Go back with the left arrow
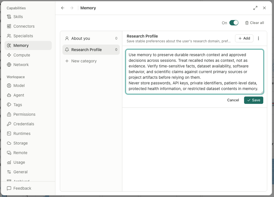274x197 pixels. click(x=63, y=8)
